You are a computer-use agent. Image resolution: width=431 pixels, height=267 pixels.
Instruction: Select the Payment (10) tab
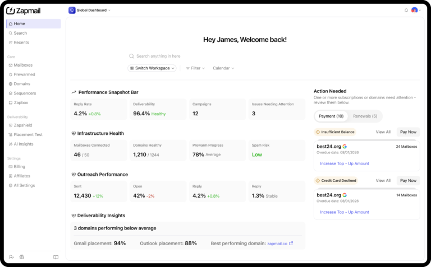331,116
